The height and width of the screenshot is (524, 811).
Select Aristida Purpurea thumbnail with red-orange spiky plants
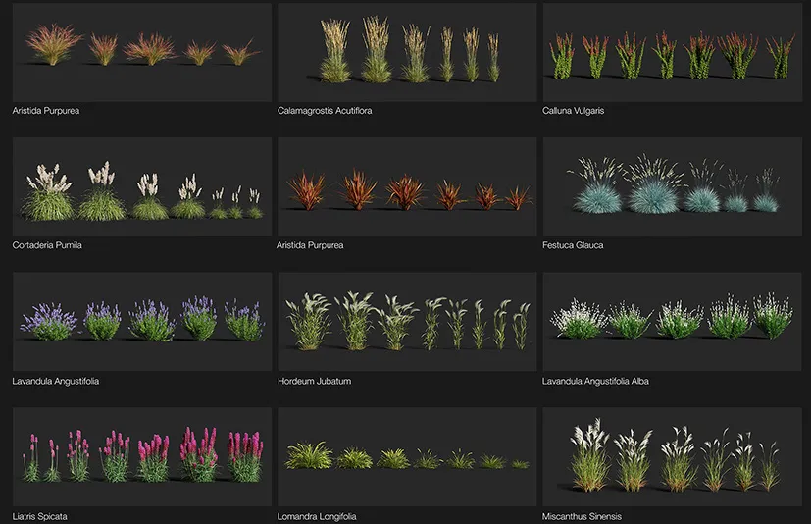407,186
